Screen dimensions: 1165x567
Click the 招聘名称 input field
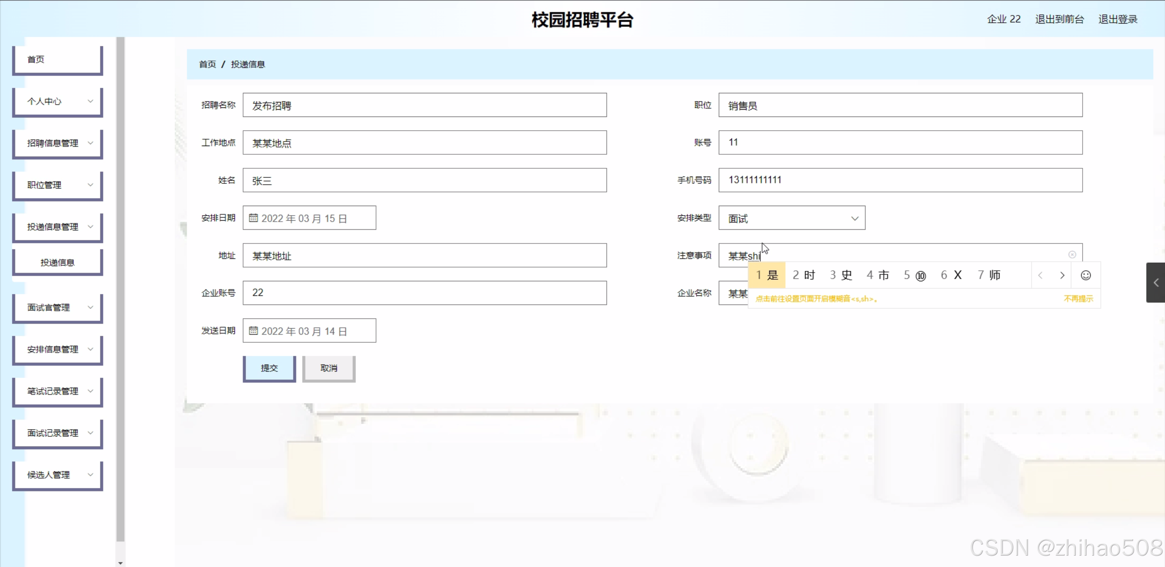(x=424, y=105)
